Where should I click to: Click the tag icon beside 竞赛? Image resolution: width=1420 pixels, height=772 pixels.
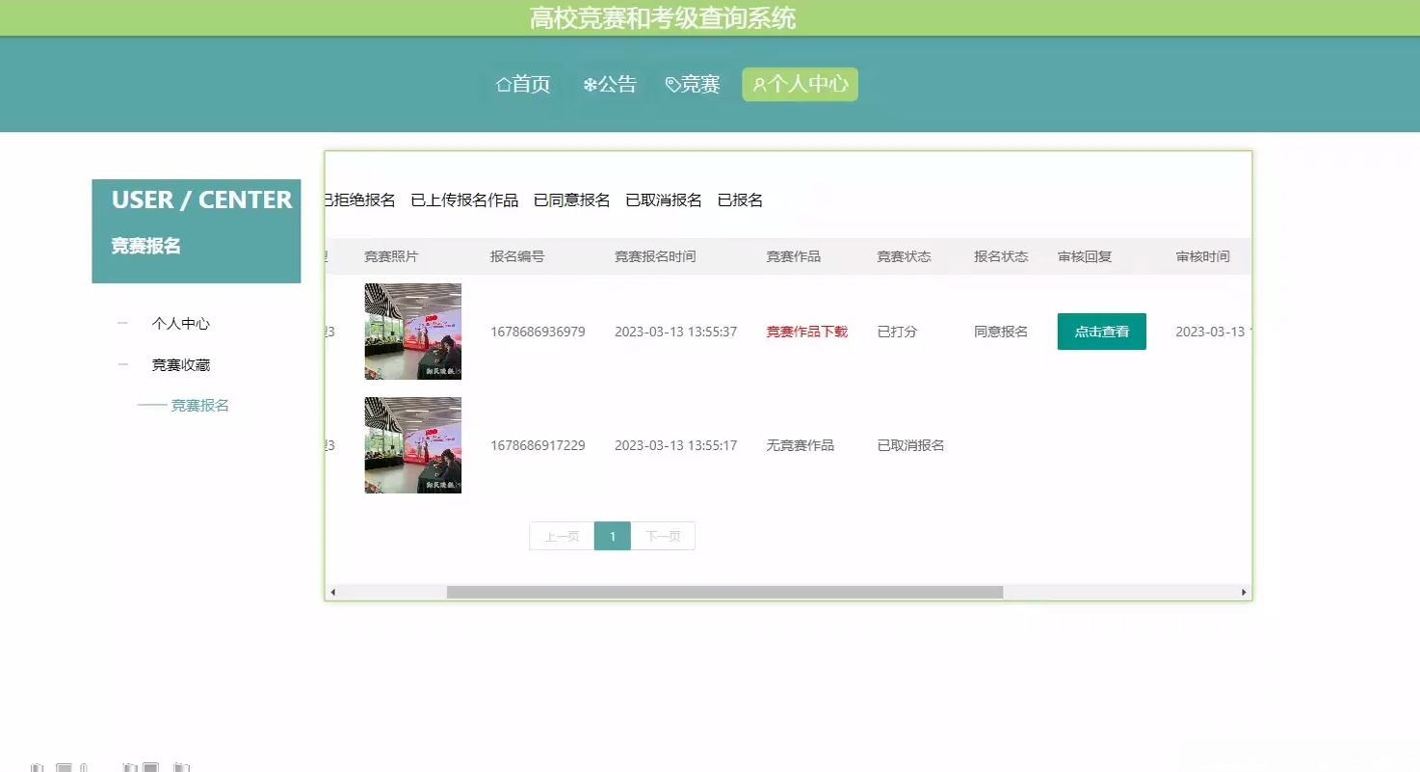(672, 84)
